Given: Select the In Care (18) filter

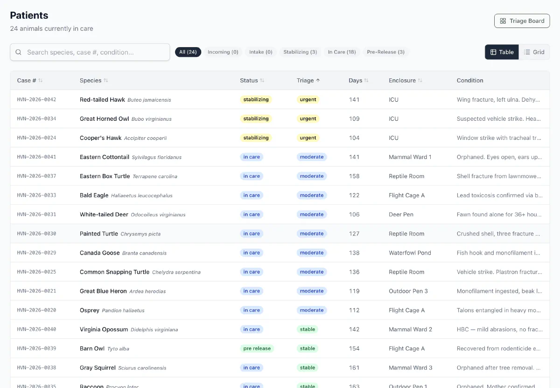Looking at the screenshot, I should (342, 52).
